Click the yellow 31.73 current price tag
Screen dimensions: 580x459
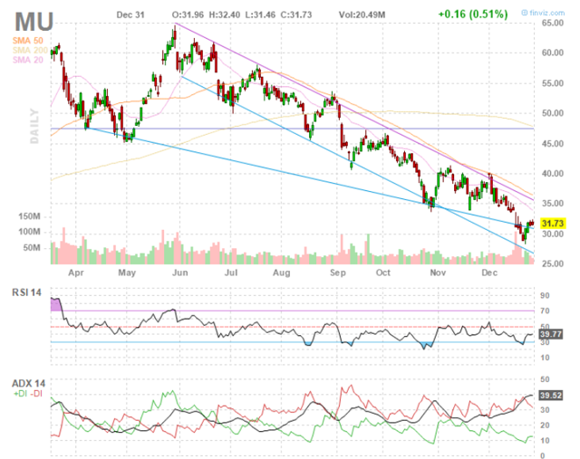[x=553, y=224]
